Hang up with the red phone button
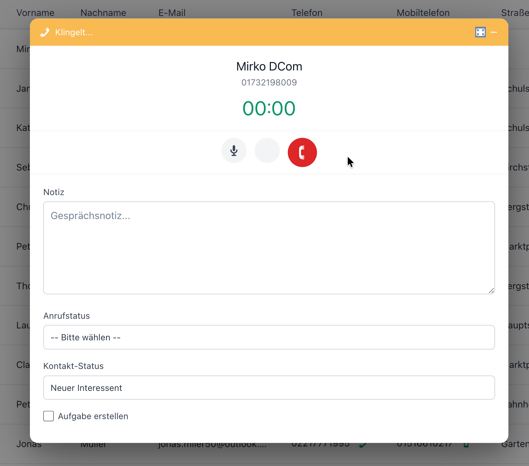This screenshot has height=466, width=529. coord(302,153)
